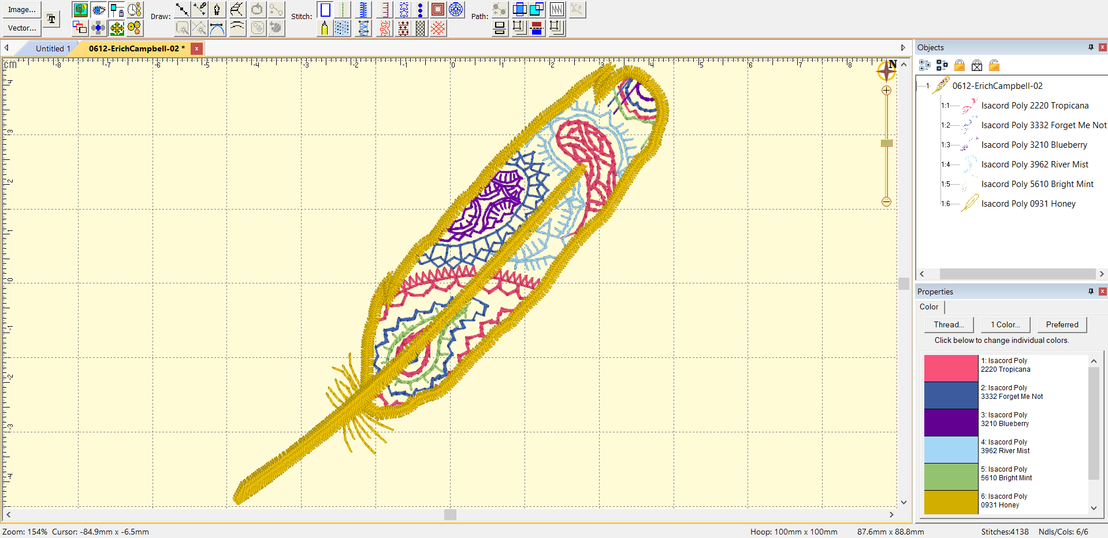Click the expand all objects tree icon
The width and height of the screenshot is (1108, 538).
click(x=925, y=65)
